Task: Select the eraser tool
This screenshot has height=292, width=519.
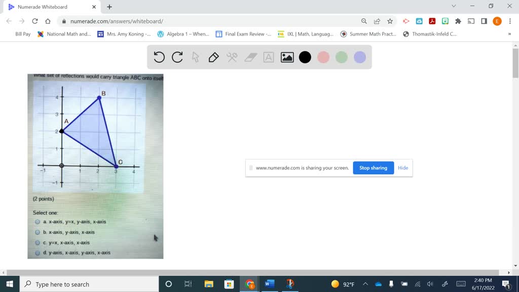Action: coord(251,57)
